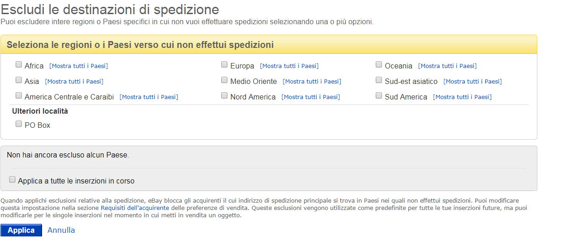This screenshot has height=246, width=579.
Task: Check the Oceania checkbox
Action: [379, 65]
